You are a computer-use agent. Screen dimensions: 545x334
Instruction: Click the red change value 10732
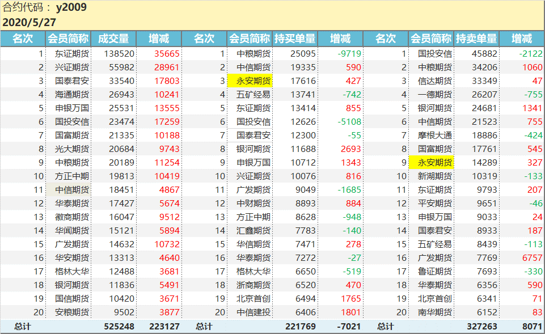[x=167, y=244]
